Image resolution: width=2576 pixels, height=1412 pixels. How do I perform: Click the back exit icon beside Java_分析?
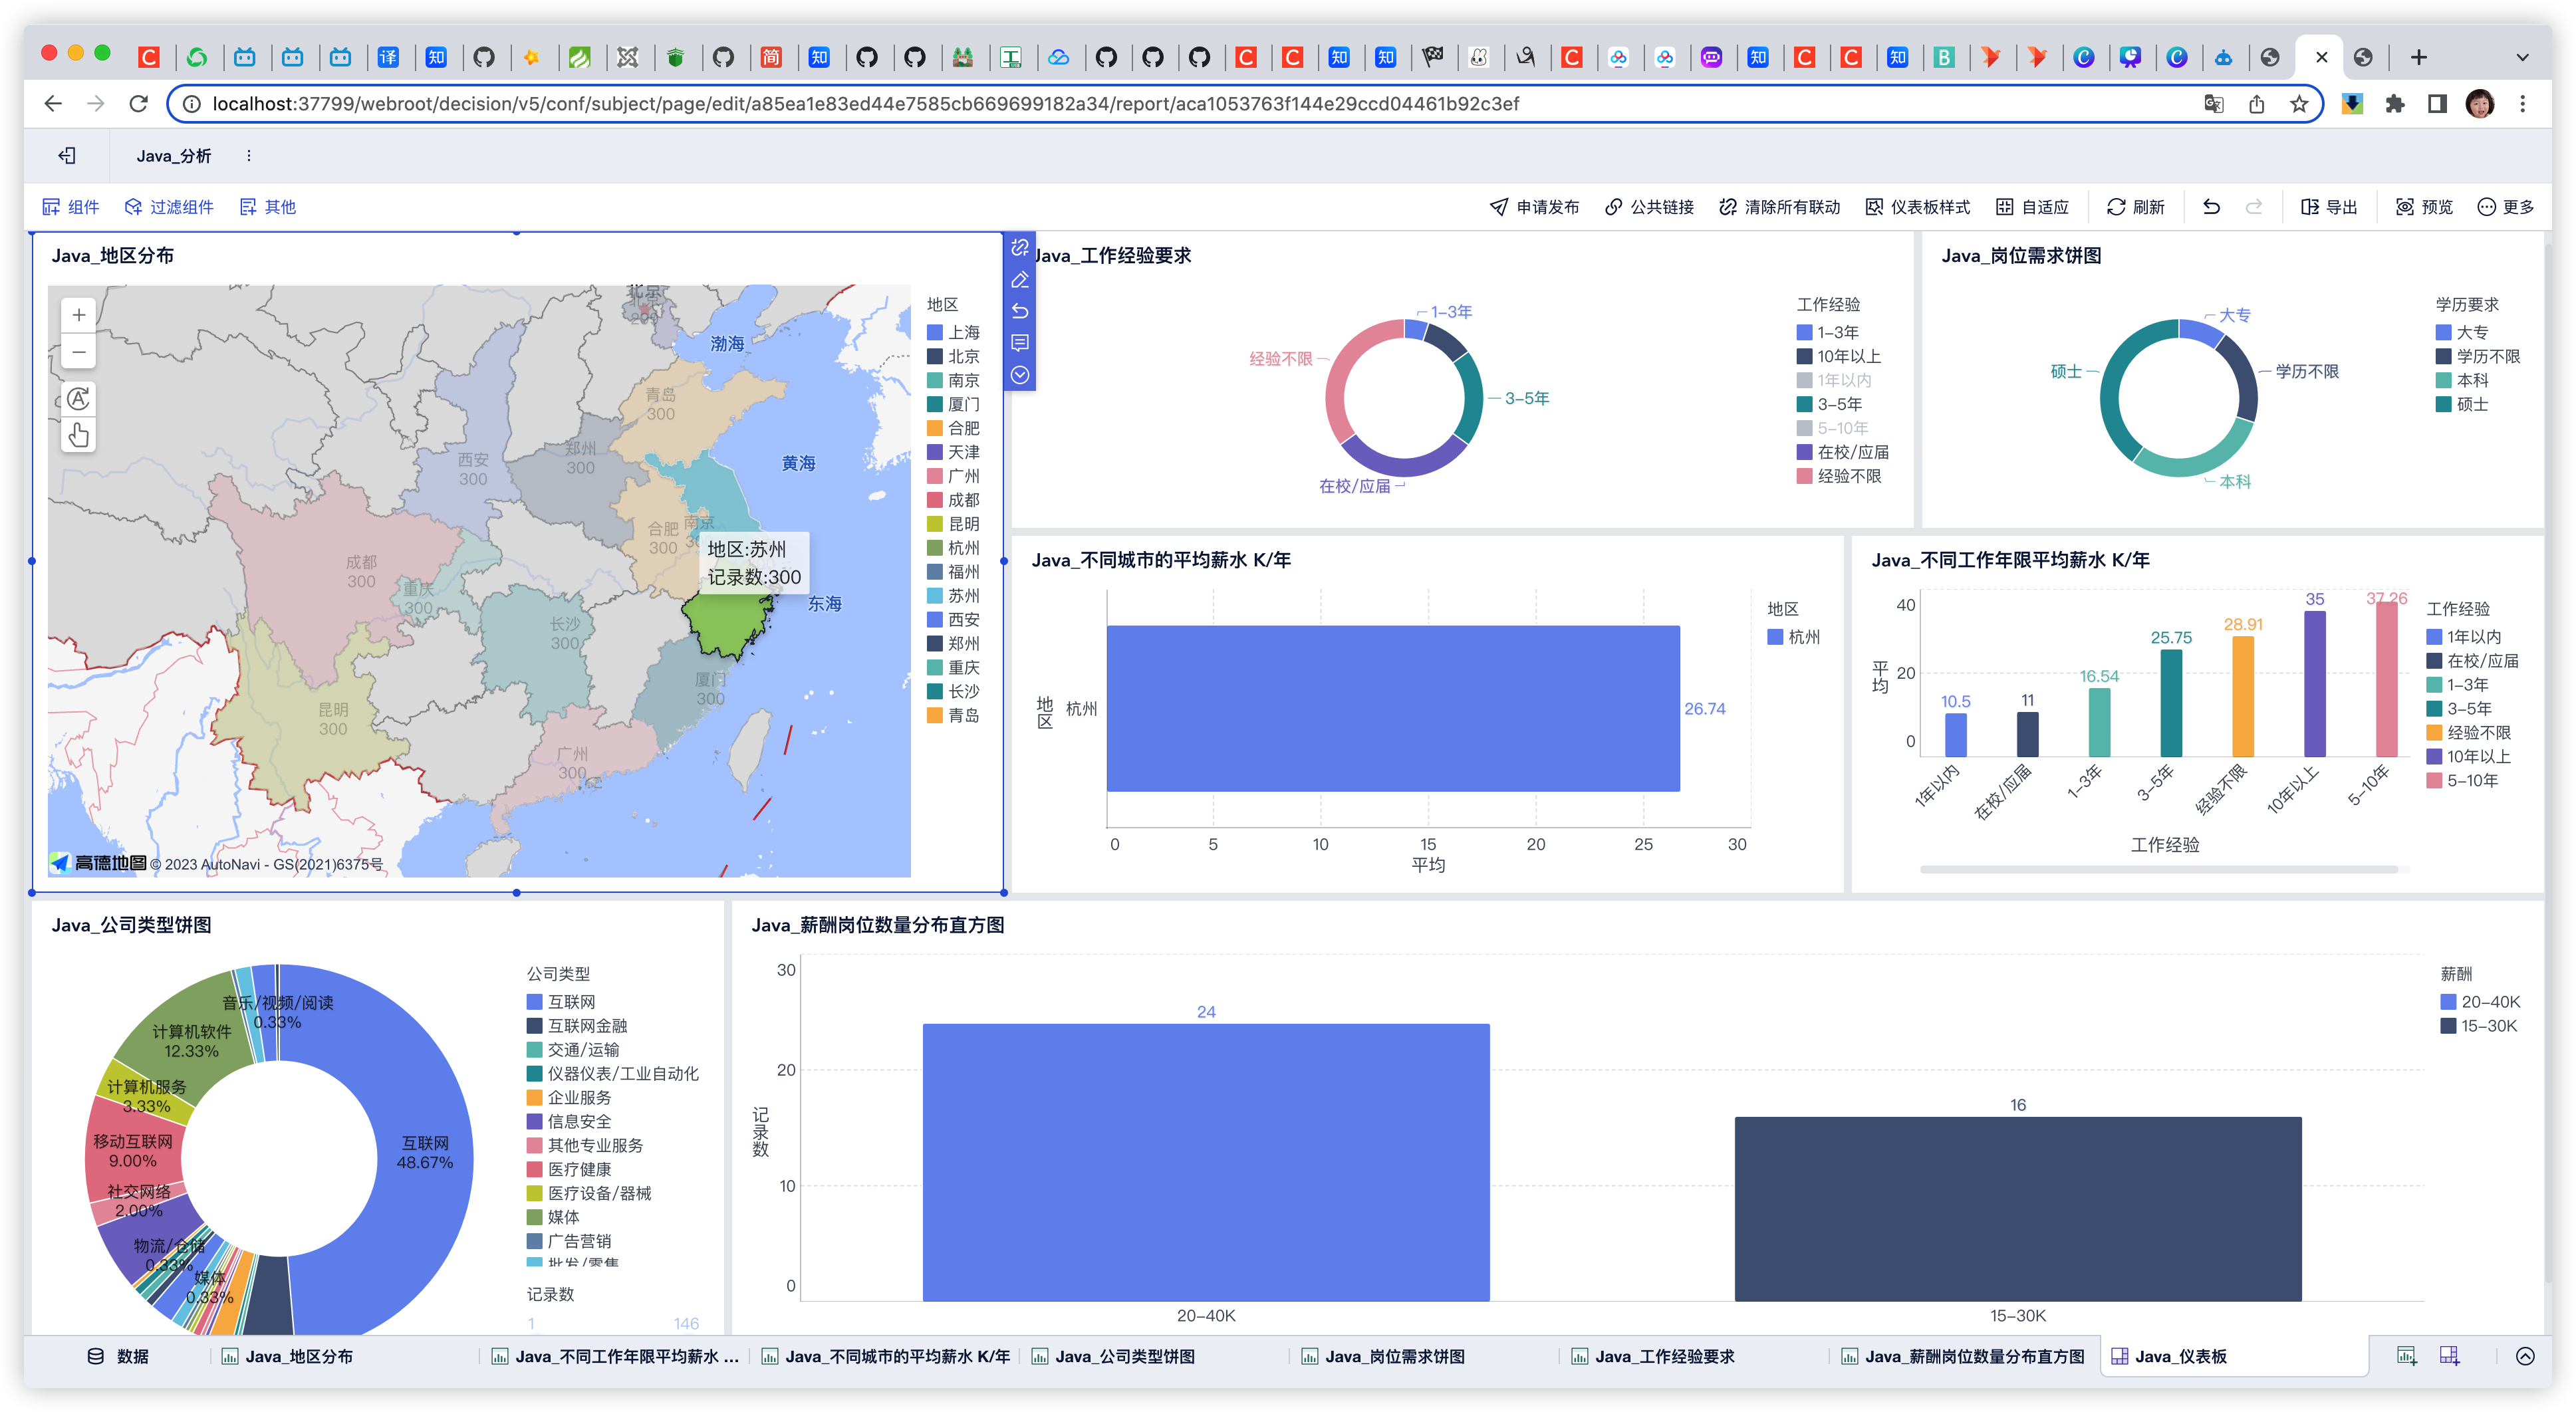67,155
